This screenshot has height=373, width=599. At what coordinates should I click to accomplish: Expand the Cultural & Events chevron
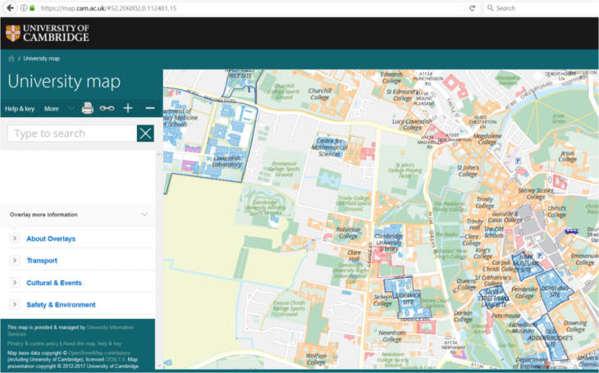[x=15, y=283]
